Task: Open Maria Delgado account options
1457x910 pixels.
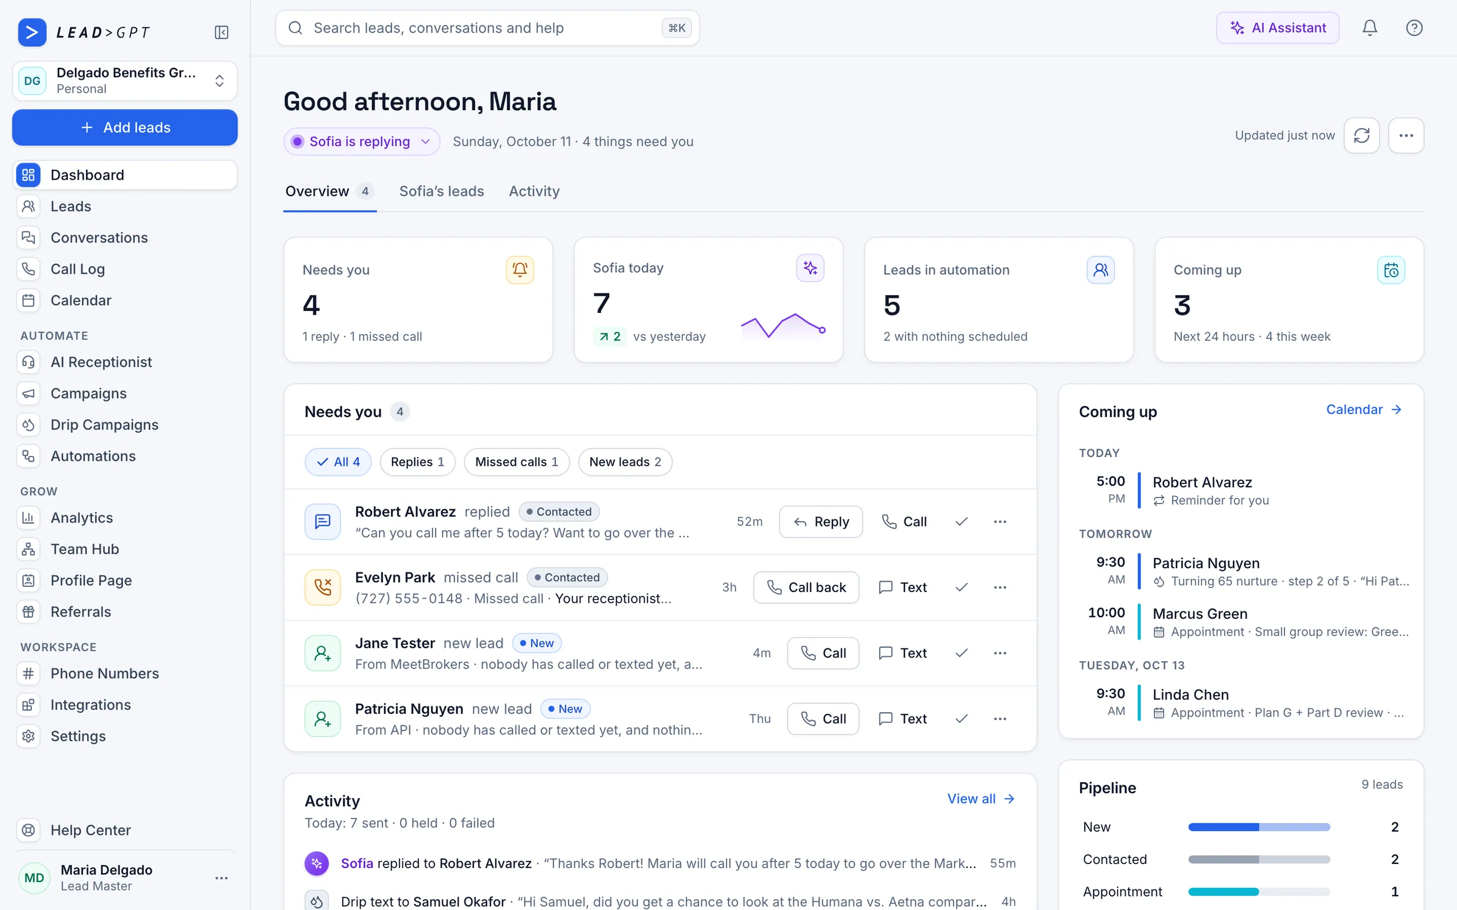Action: 221,878
